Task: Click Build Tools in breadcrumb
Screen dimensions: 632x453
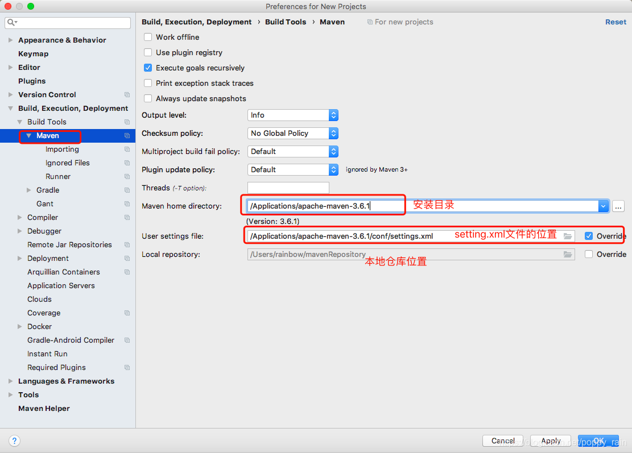Action: click(x=286, y=22)
